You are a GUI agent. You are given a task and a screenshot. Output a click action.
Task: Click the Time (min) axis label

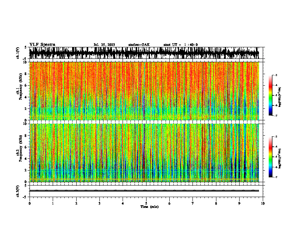149,207
